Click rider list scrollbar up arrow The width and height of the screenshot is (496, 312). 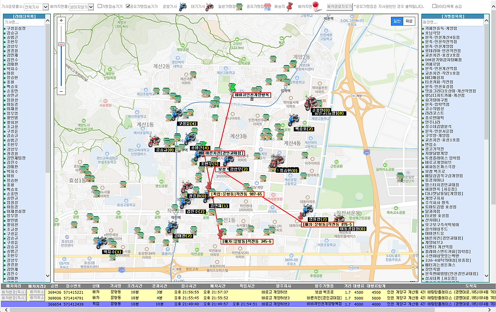pos(48,21)
